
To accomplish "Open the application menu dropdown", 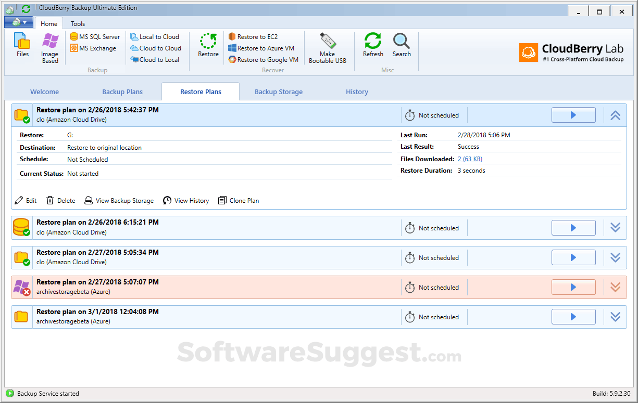I will [x=19, y=23].
